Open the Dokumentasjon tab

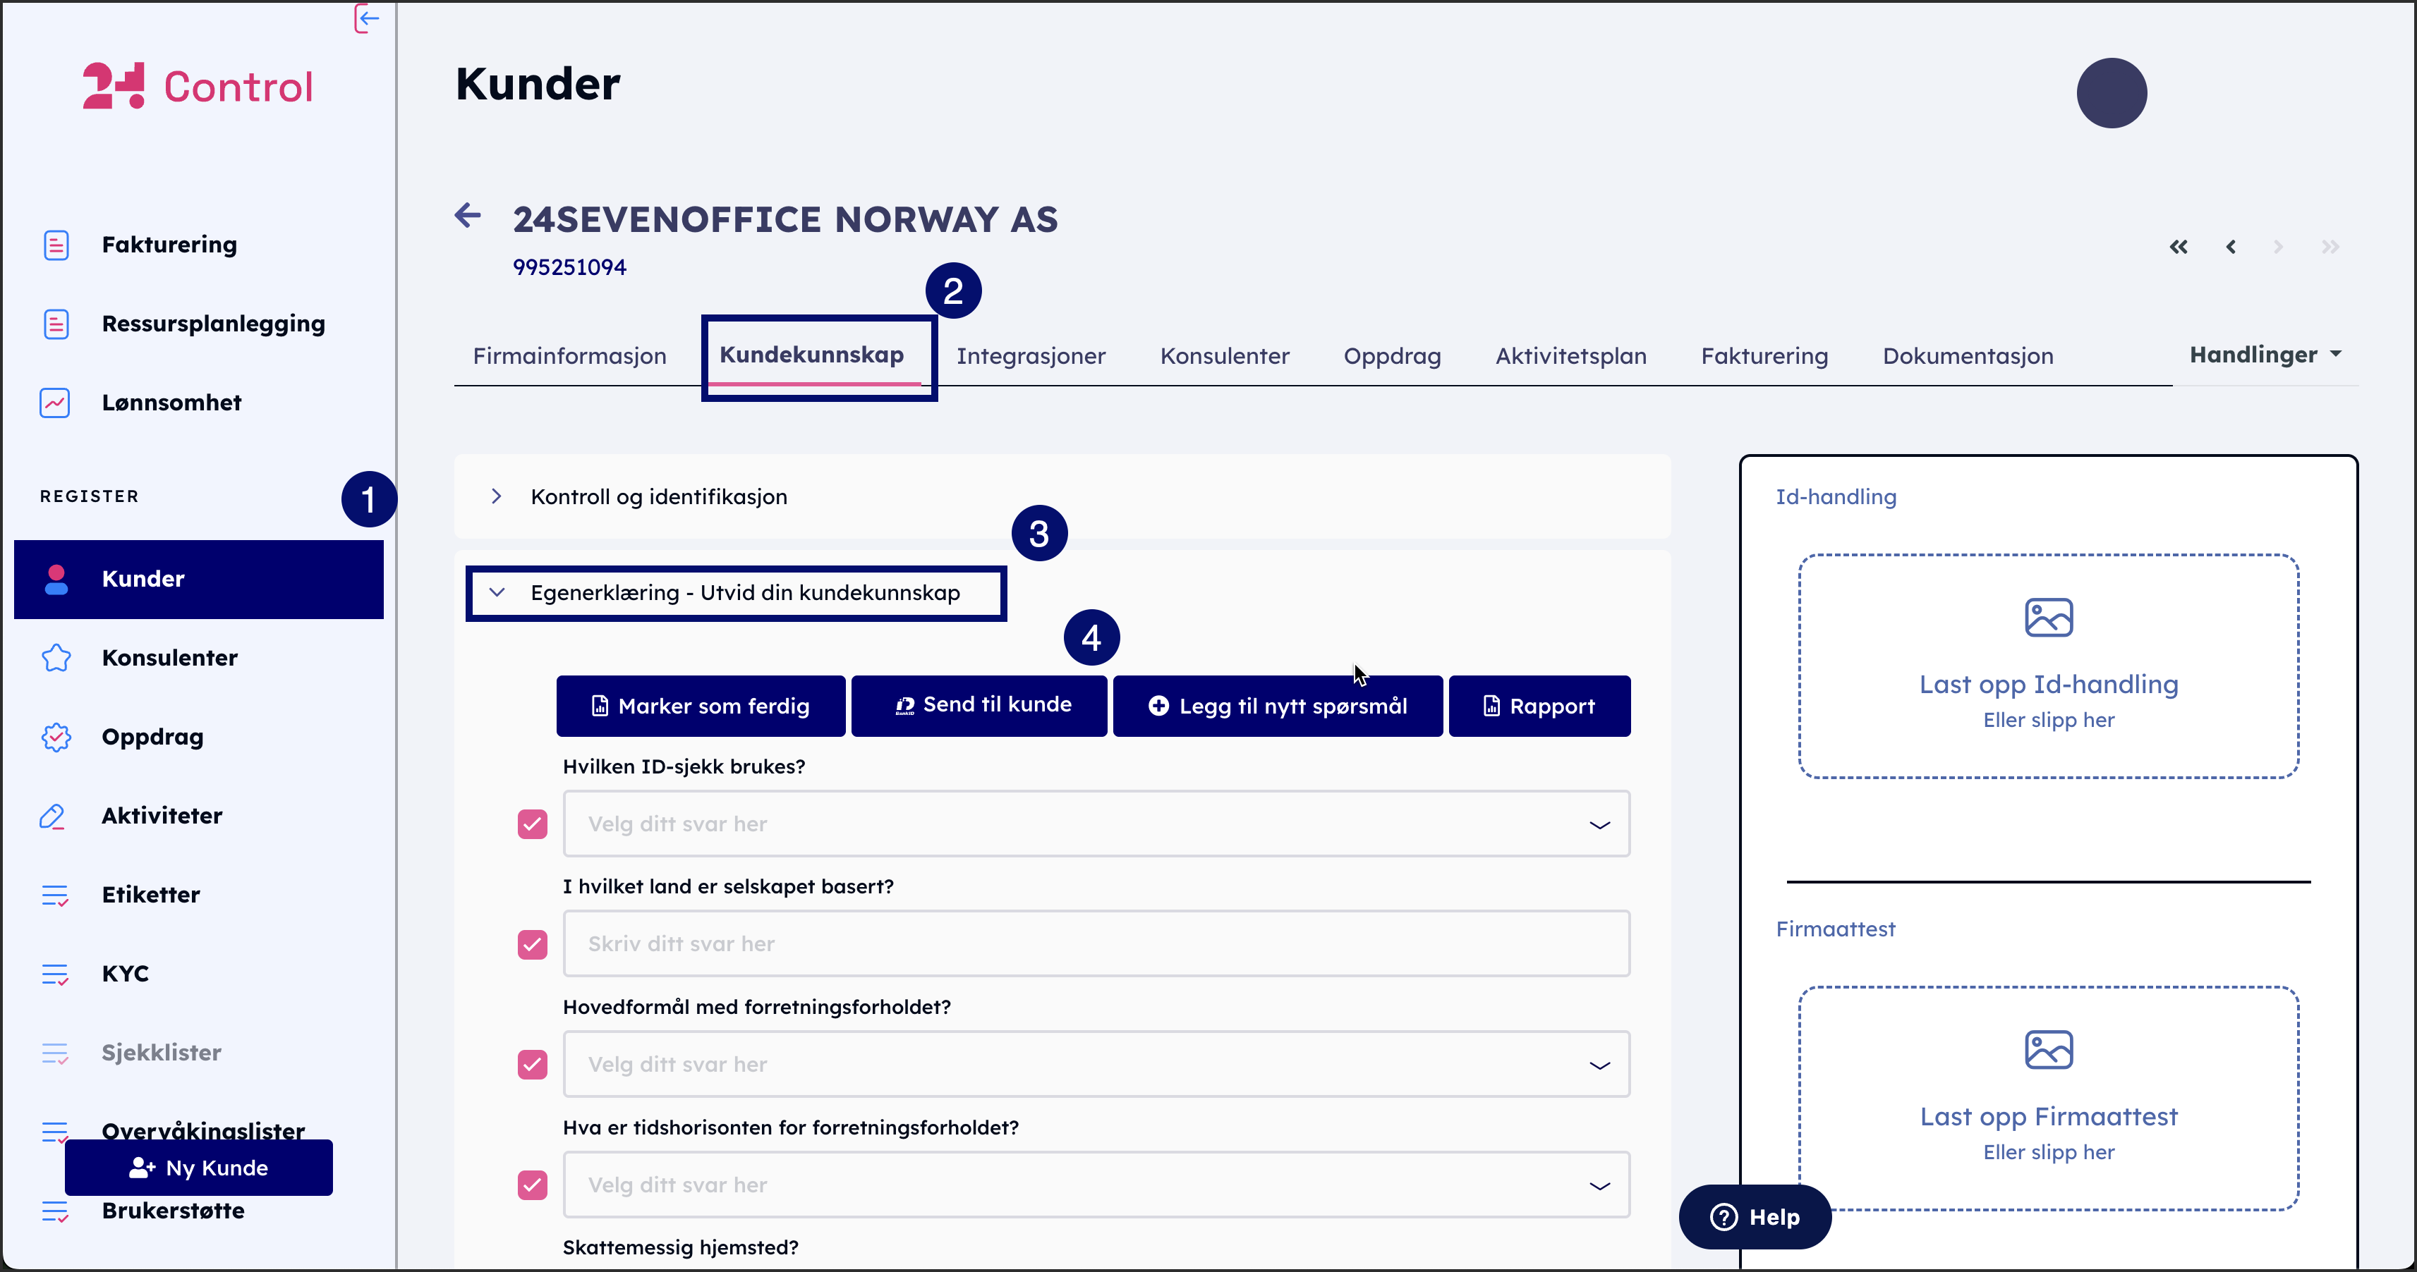click(1968, 357)
